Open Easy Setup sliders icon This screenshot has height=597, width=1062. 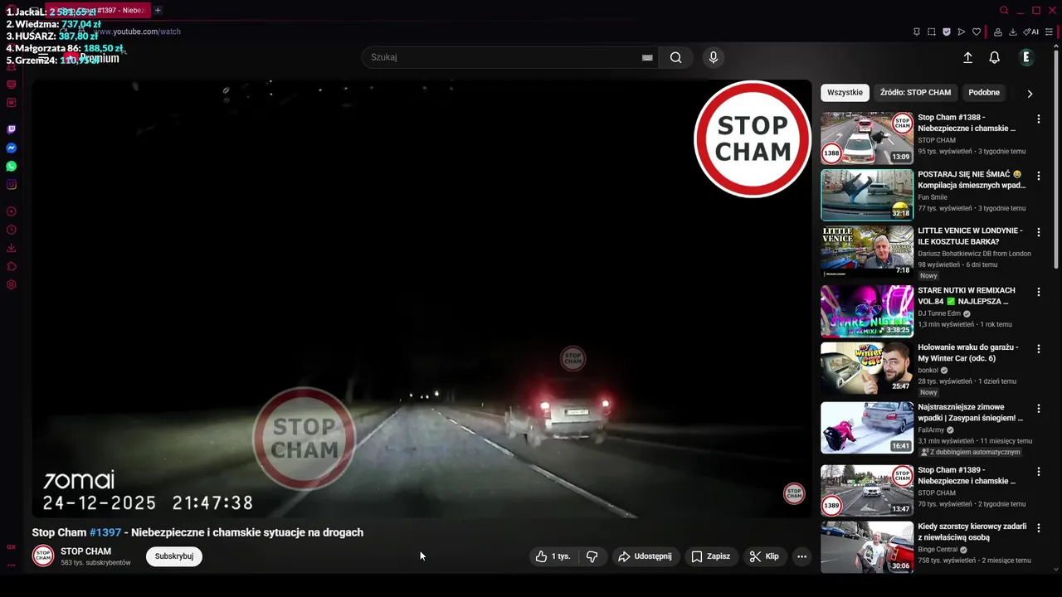click(1050, 32)
